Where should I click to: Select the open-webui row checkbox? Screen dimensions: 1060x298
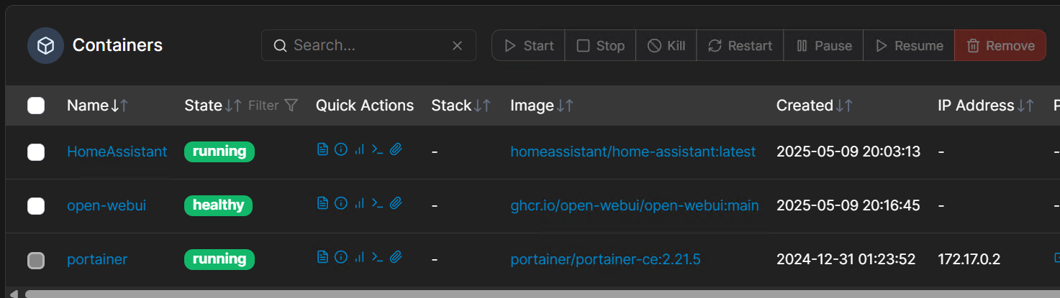click(36, 206)
